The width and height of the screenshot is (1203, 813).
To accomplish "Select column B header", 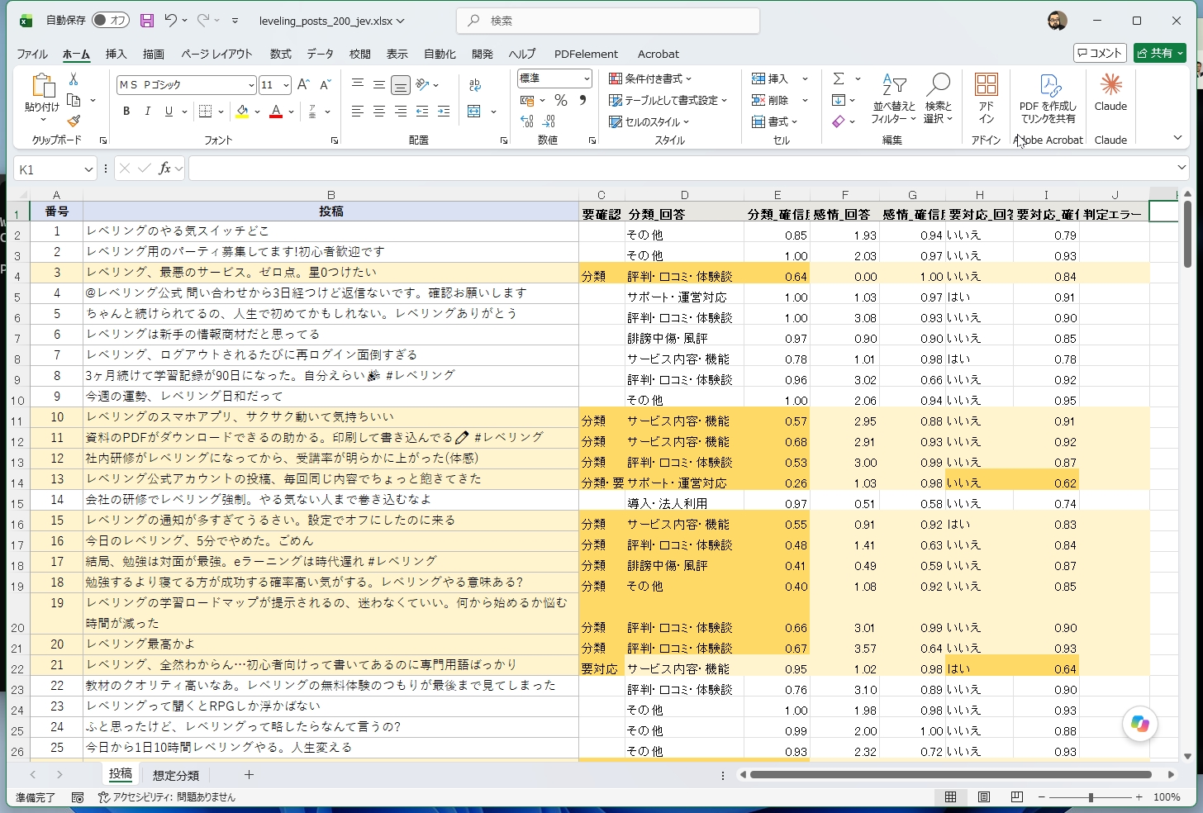I will pos(330,195).
